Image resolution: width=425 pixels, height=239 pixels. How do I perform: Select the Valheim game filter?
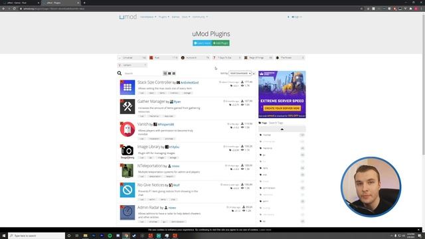point(132,65)
